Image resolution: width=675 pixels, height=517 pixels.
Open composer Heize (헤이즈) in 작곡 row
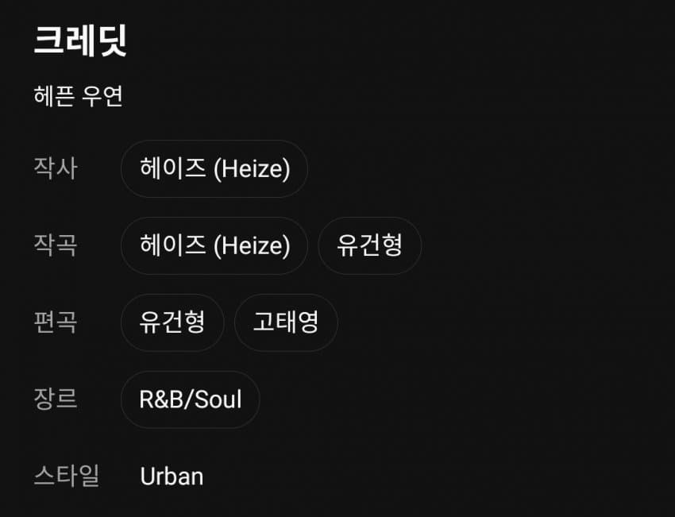click(x=214, y=245)
